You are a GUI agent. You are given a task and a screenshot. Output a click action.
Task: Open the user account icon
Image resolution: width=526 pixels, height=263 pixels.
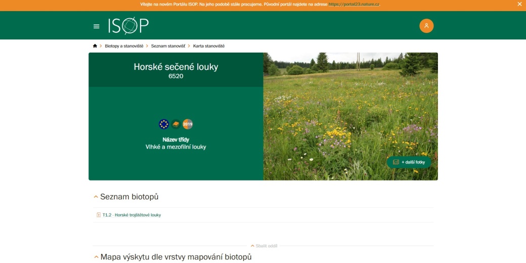tap(426, 26)
